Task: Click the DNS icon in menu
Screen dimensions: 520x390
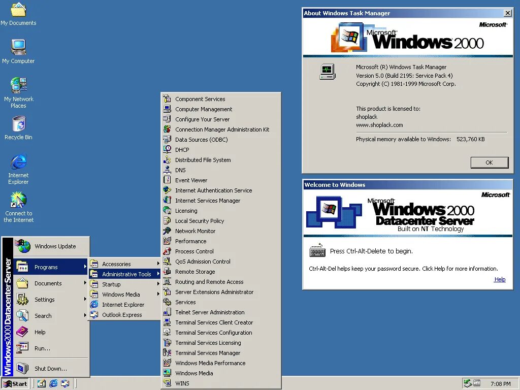Action: (x=167, y=170)
